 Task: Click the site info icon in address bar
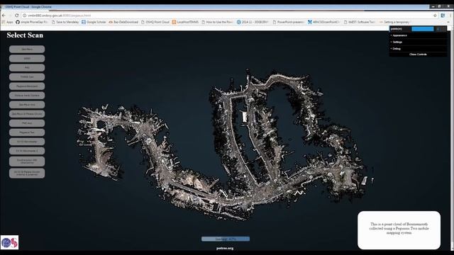coord(25,16)
